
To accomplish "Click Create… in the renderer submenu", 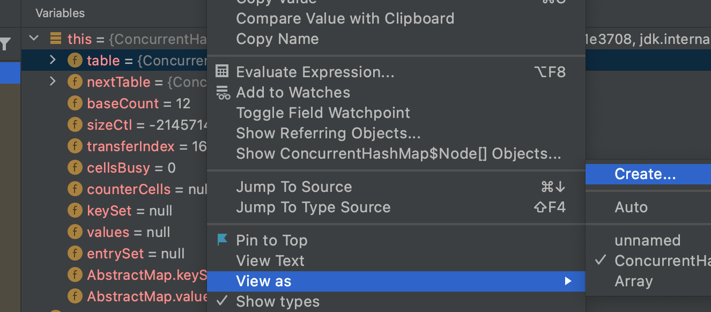I will [x=645, y=174].
